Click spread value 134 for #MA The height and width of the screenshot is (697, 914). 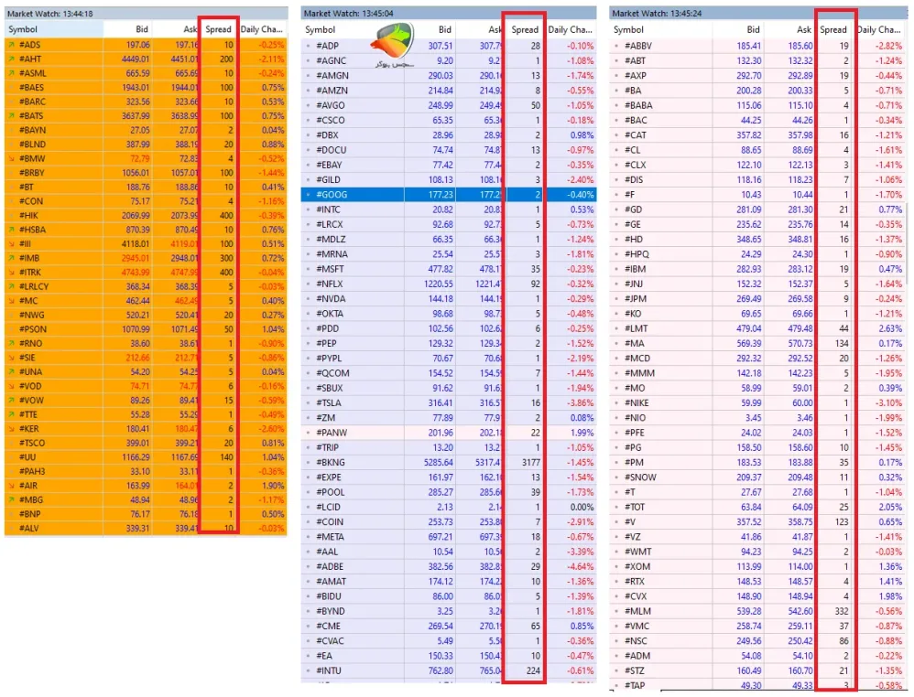coord(842,344)
